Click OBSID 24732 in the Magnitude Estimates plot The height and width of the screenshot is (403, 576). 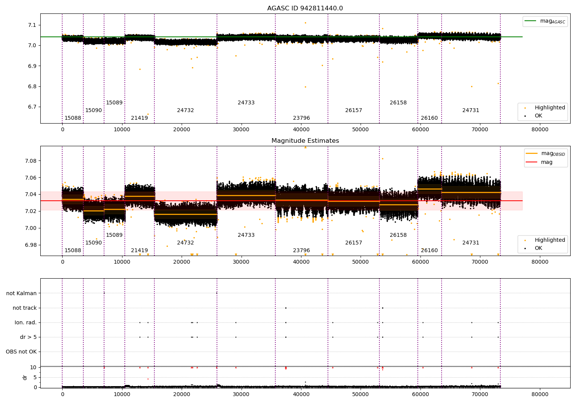click(185, 243)
